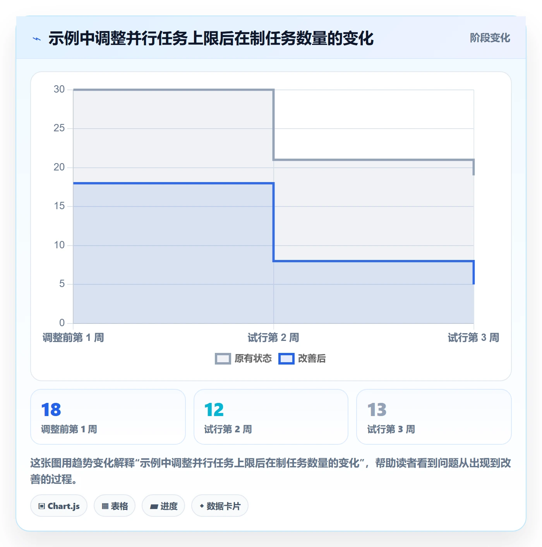This screenshot has height=547, width=542.
Task: Click the value 12 in second card
Action: (x=214, y=410)
